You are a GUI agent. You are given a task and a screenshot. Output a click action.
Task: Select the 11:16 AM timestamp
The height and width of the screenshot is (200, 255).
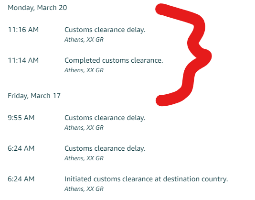tap(23, 30)
